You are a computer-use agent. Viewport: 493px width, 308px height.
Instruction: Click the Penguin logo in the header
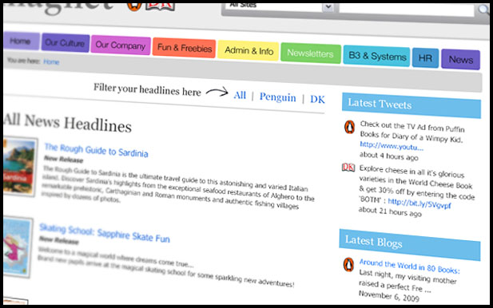tap(134, 6)
